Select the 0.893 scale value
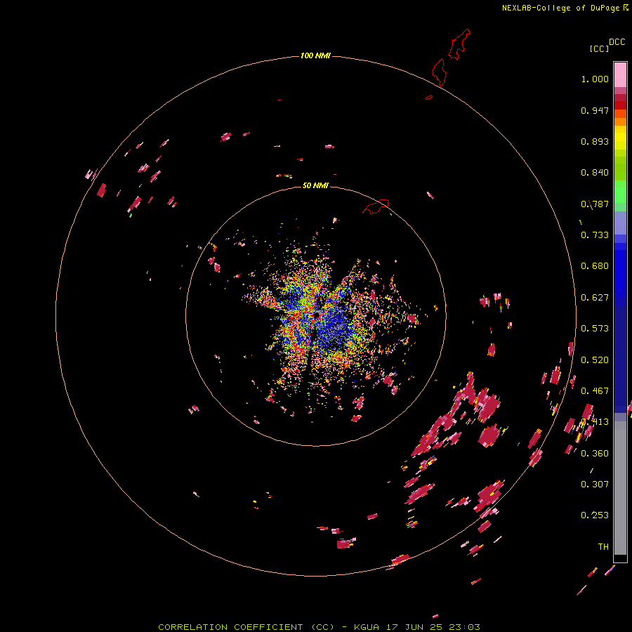The image size is (632, 632). [595, 141]
